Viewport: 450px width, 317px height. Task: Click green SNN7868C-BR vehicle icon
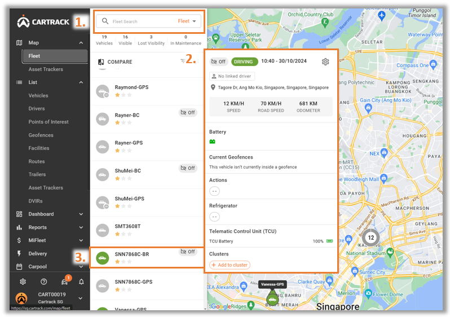click(103, 258)
